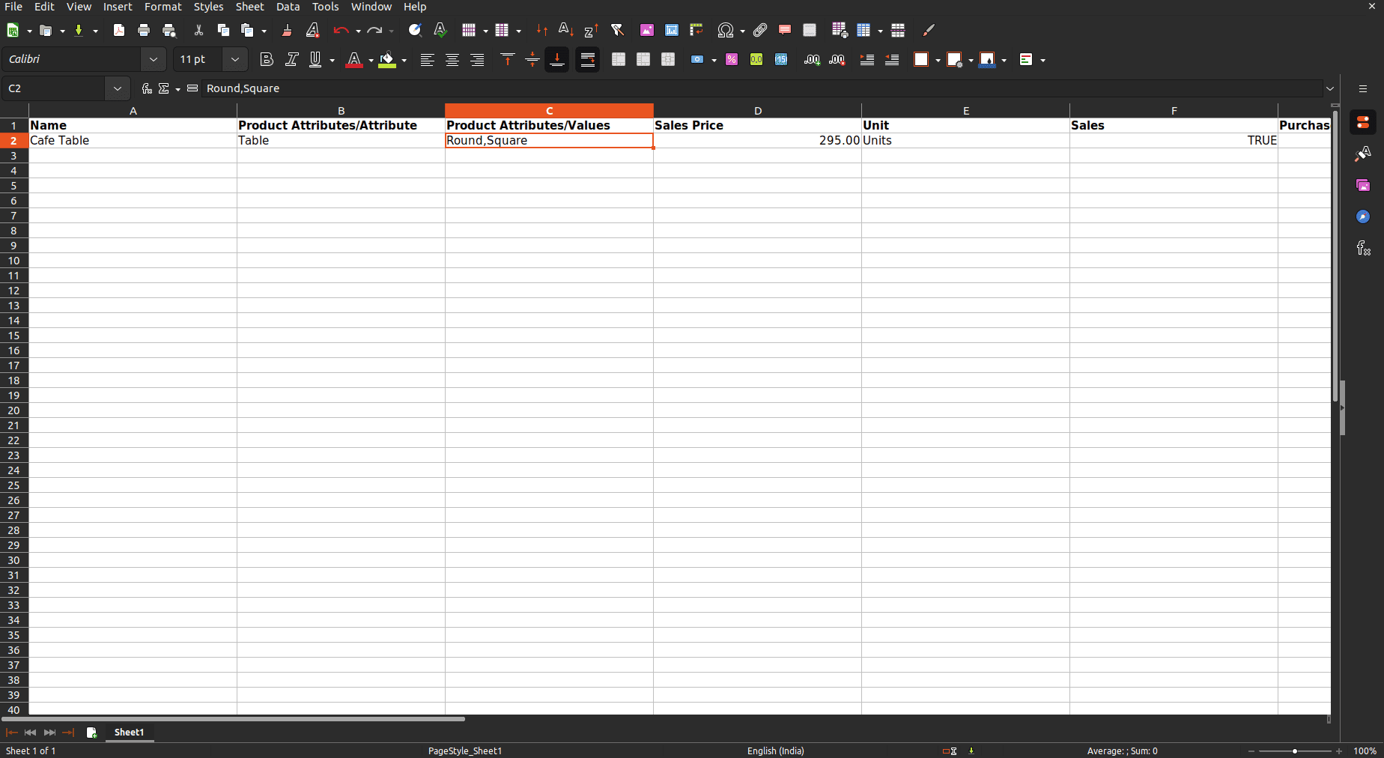Add a new sheet
This screenshot has width=1384, height=758.
(x=91, y=733)
